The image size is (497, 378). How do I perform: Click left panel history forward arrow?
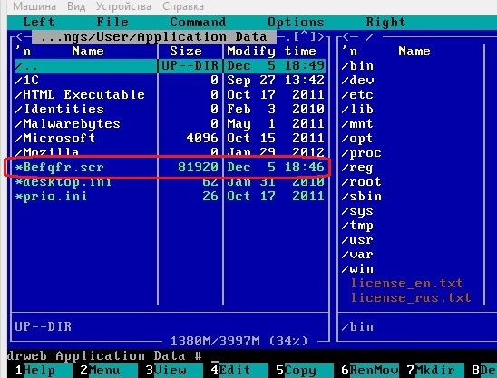pos(321,37)
